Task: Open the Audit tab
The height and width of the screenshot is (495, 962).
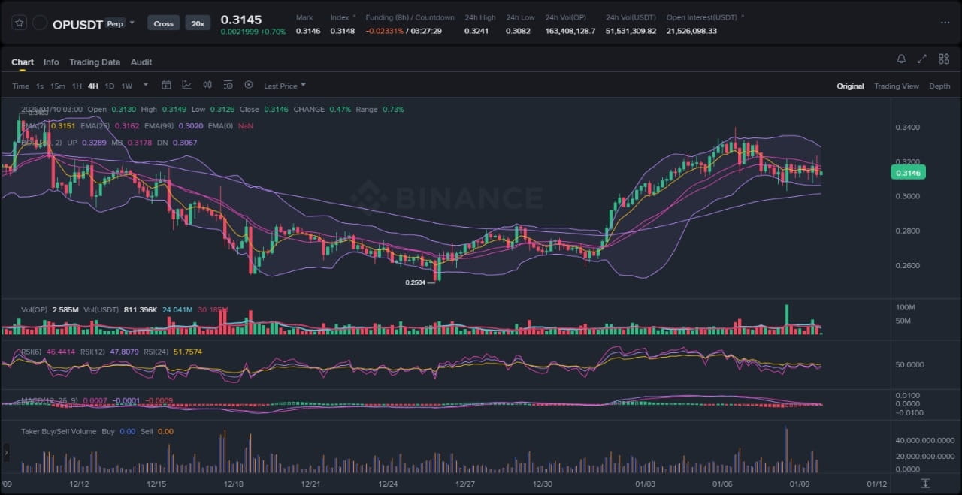Action: point(141,62)
